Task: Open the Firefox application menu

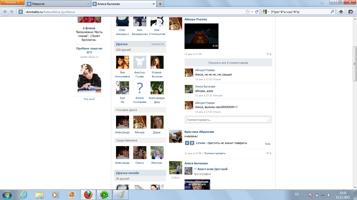Action: [x=13, y=3]
